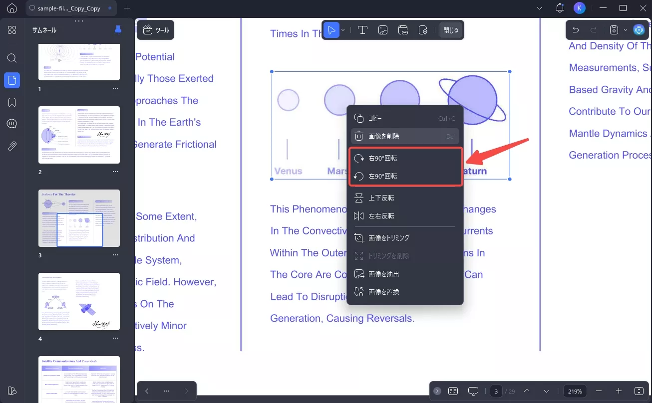Choose the Image insert tool
The image size is (652, 403).
pos(383,30)
